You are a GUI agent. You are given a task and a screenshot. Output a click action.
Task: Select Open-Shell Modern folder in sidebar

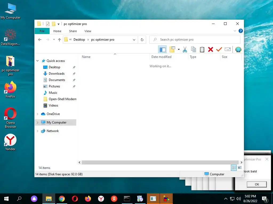tap(62, 99)
